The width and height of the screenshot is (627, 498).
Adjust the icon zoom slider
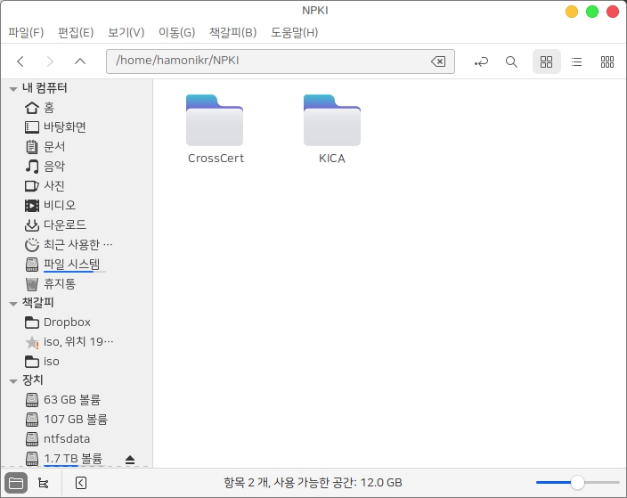coord(577,483)
